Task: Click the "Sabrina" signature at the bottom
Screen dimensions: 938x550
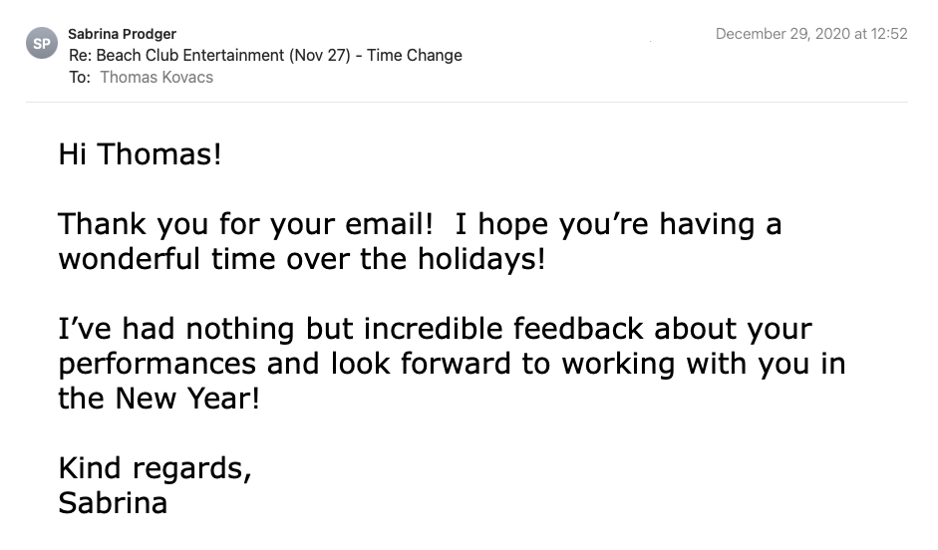Action: tap(113, 503)
